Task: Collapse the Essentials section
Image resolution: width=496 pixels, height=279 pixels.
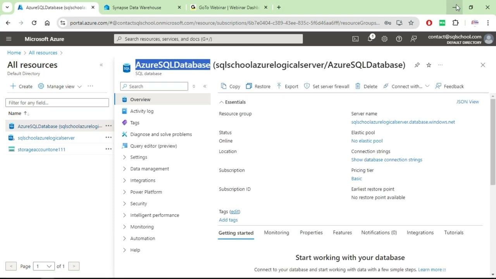Action: (x=232, y=102)
